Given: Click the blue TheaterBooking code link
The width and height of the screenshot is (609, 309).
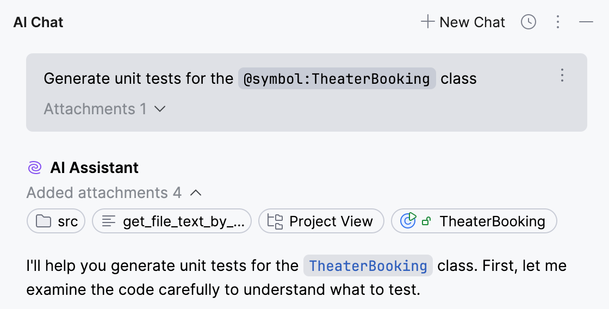Looking at the screenshot, I should pyautogui.click(x=368, y=266).
